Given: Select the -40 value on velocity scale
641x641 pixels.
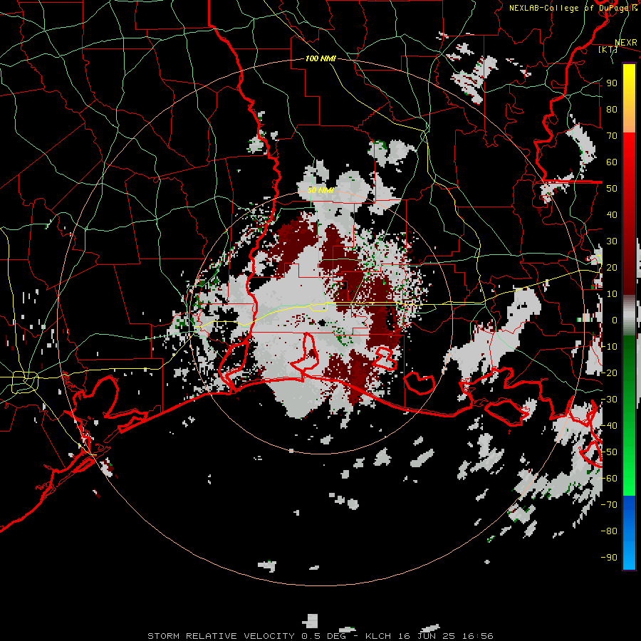Looking at the screenshot, I should [609, 426].
